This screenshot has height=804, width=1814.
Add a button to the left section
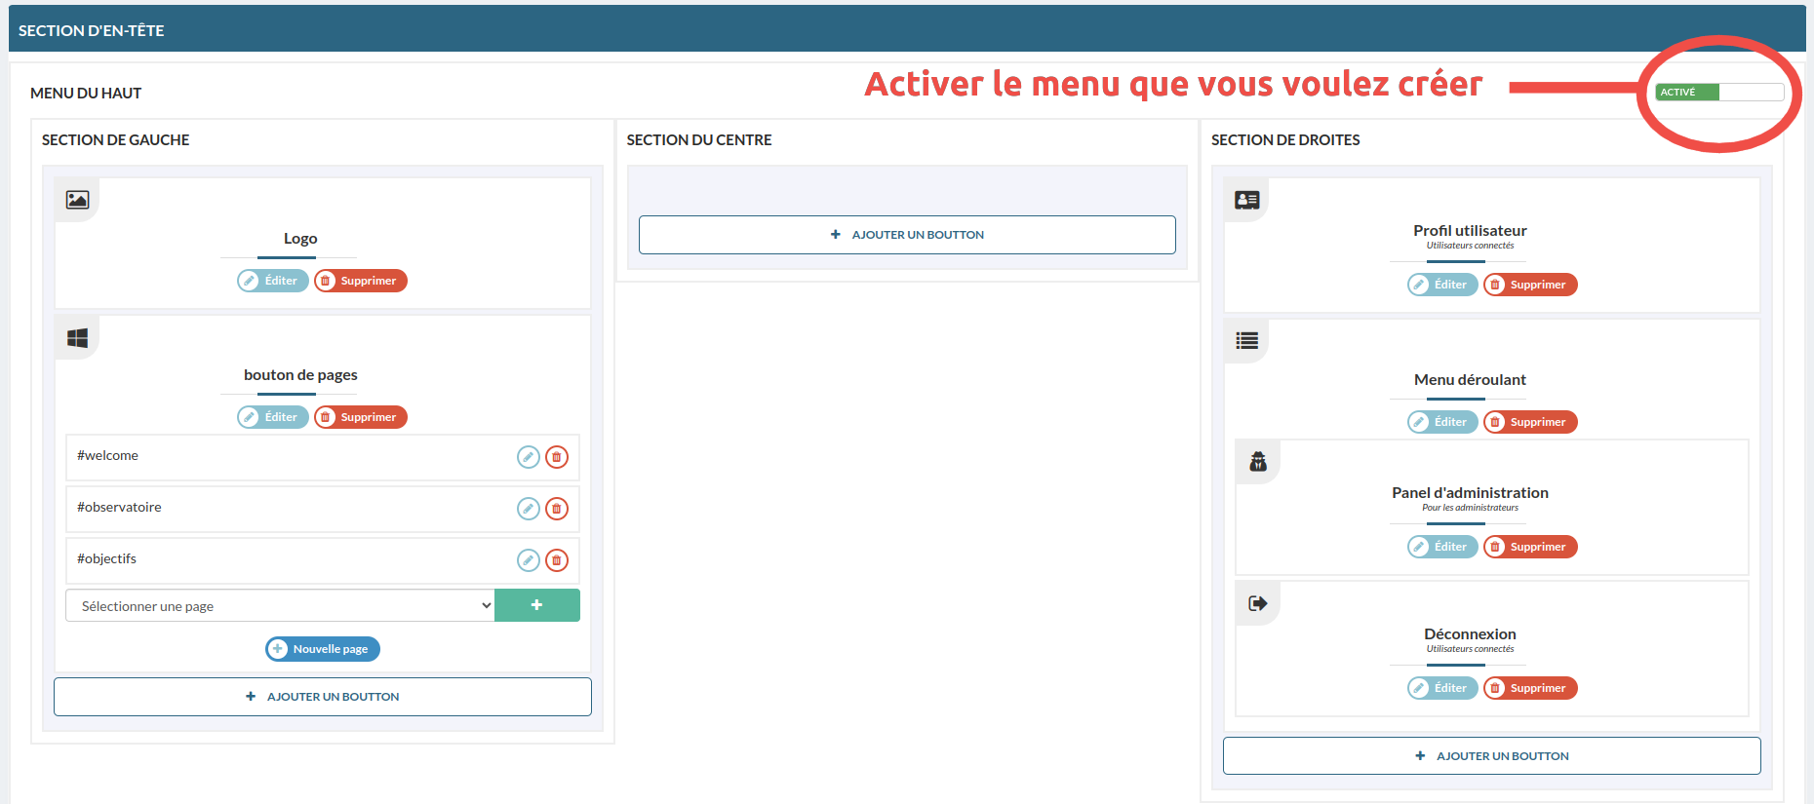pyautogui.click(x=323, y=697)
